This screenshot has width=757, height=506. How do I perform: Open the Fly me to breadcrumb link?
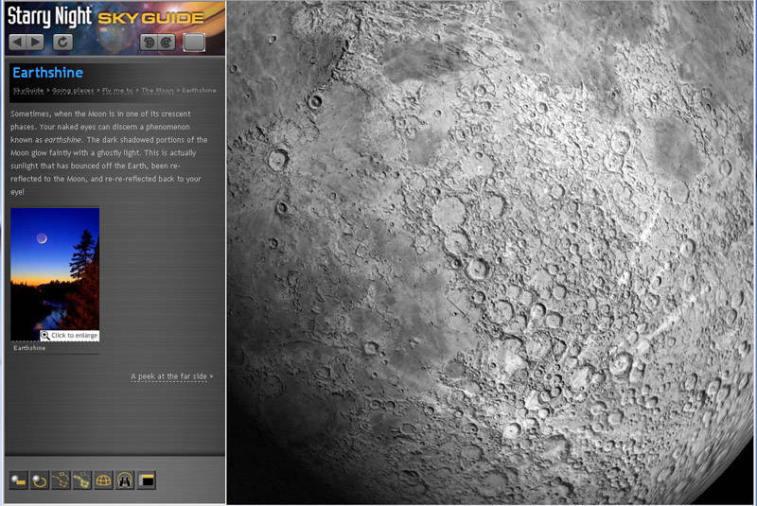(x=117, y=90)
